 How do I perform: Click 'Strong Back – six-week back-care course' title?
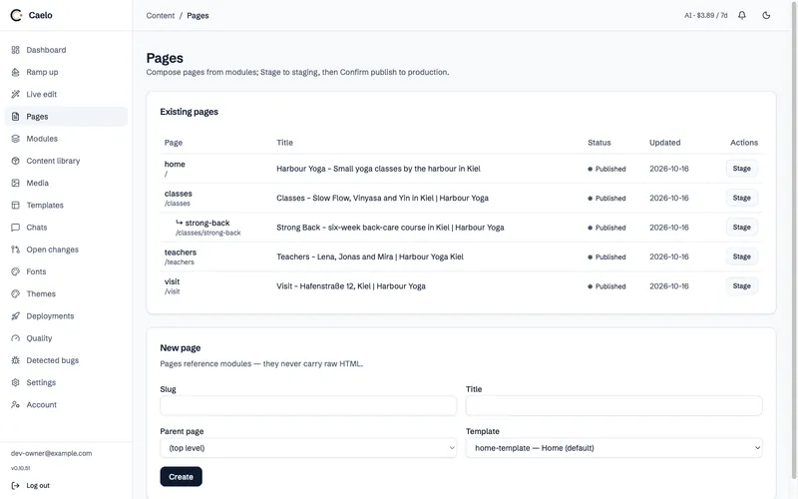(390, 228)
